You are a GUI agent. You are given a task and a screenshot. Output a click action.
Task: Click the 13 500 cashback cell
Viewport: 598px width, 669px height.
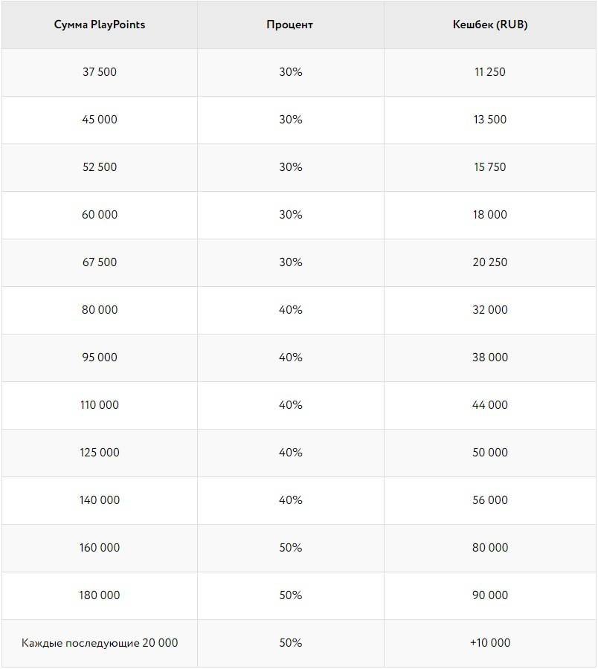[490, 120]
